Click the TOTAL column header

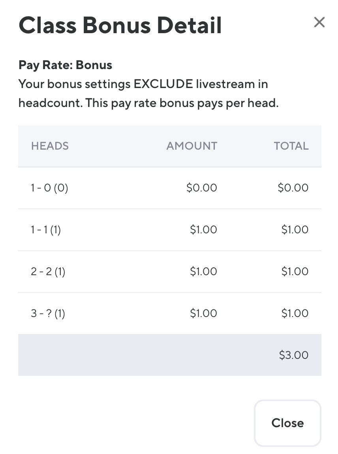291,146
